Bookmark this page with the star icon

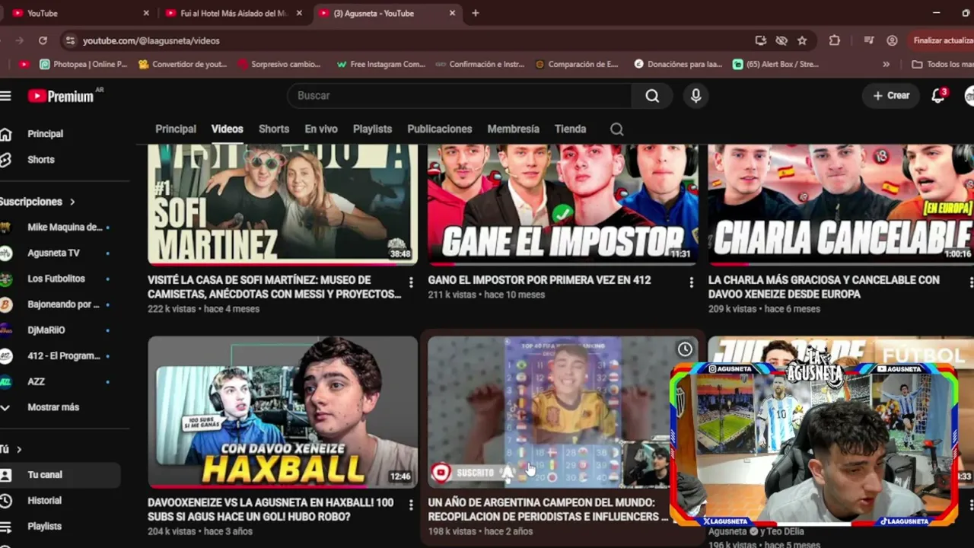tap(802, 40)
